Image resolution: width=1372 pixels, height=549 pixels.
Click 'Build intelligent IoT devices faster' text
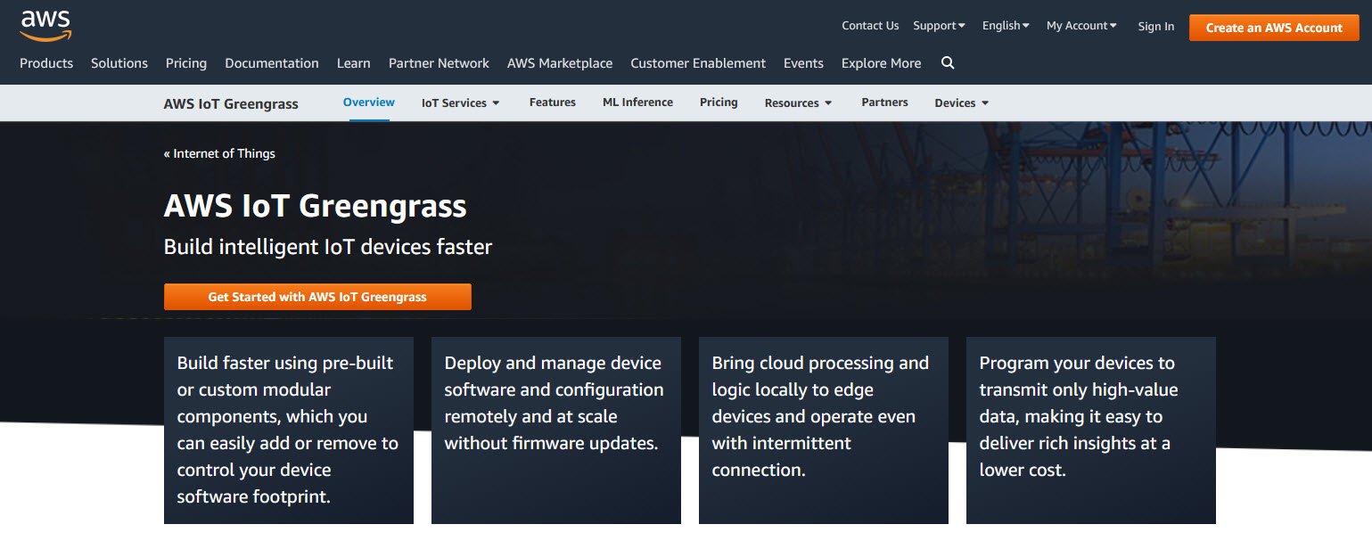pyautogui.click(x=328, y=247)
